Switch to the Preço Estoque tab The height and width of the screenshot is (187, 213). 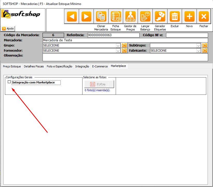(12, 66)
